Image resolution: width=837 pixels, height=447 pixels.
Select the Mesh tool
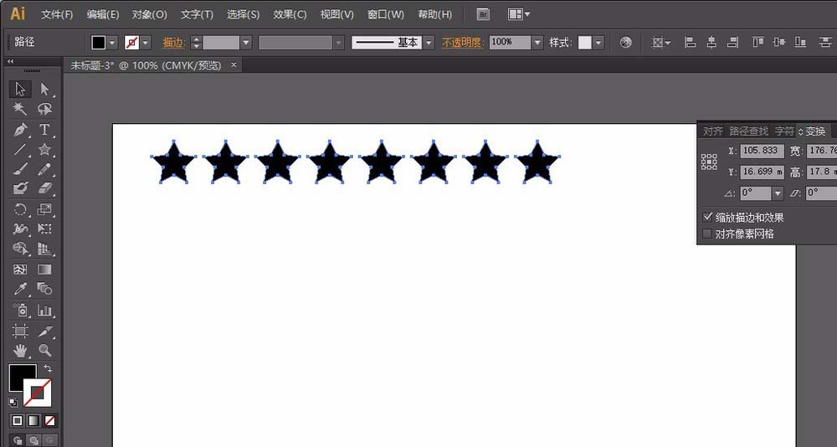[x=20, y=270]
